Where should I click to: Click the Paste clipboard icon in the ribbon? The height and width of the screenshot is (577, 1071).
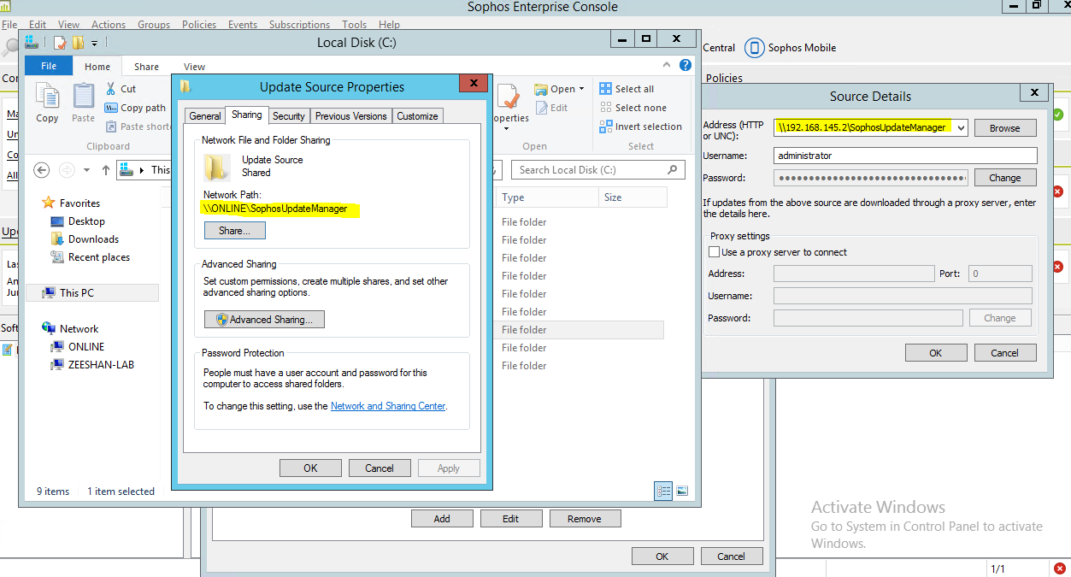point(84,97)
